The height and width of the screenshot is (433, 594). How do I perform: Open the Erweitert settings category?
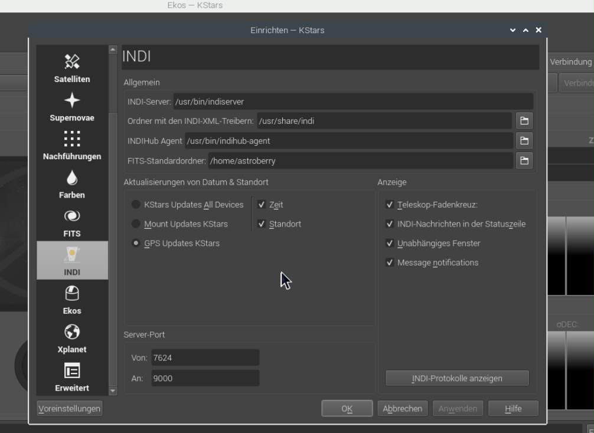click(72, 376)
